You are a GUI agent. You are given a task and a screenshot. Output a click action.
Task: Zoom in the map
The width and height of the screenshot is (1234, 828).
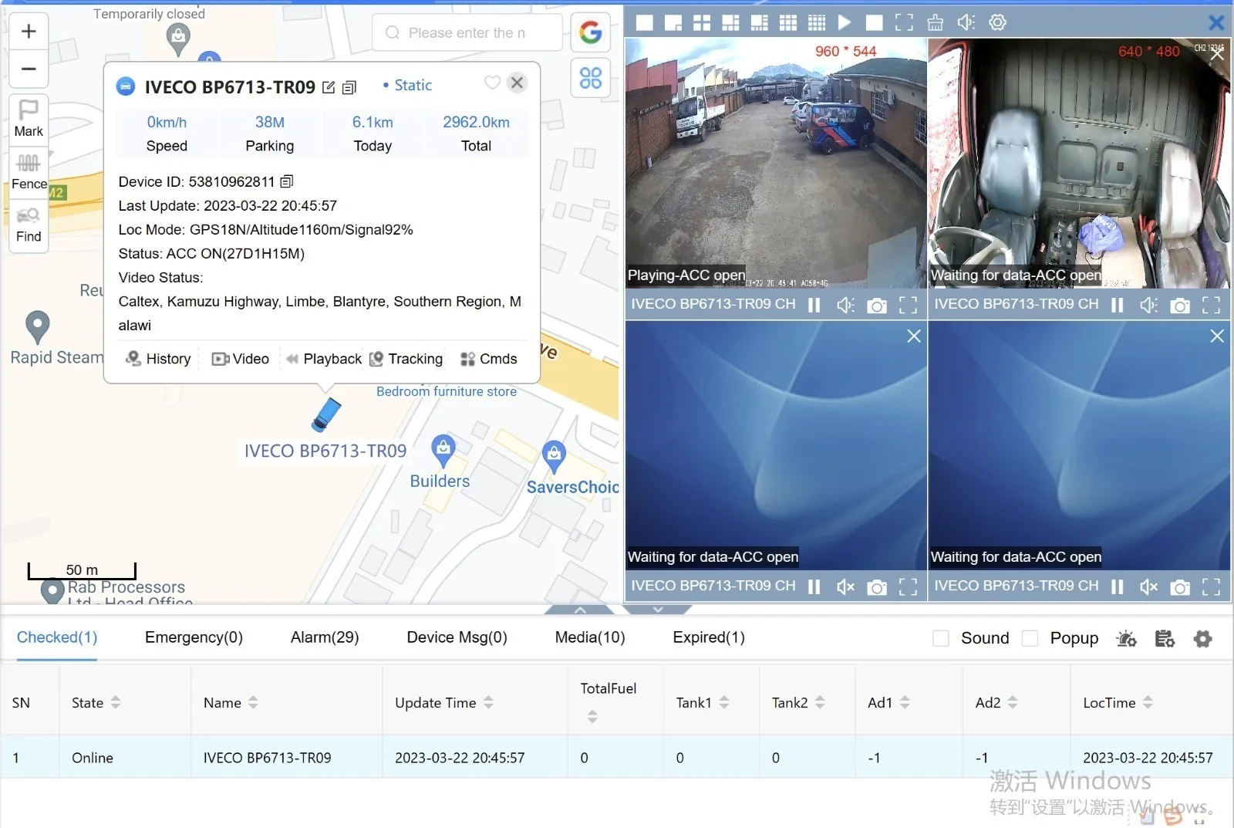pyautogui.click(x=29, y=32)
